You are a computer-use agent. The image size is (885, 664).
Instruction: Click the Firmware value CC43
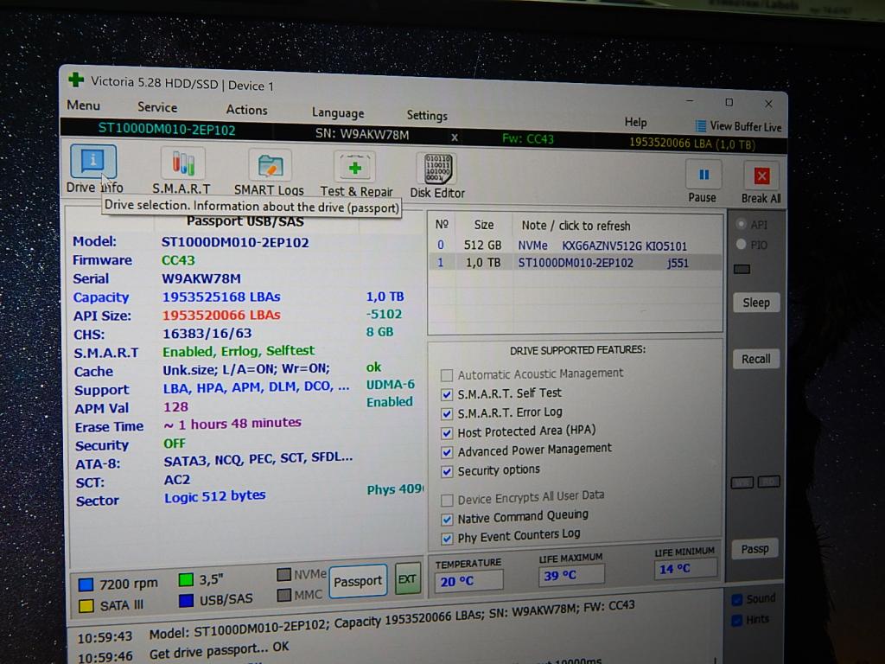click(x=178, y=260)
